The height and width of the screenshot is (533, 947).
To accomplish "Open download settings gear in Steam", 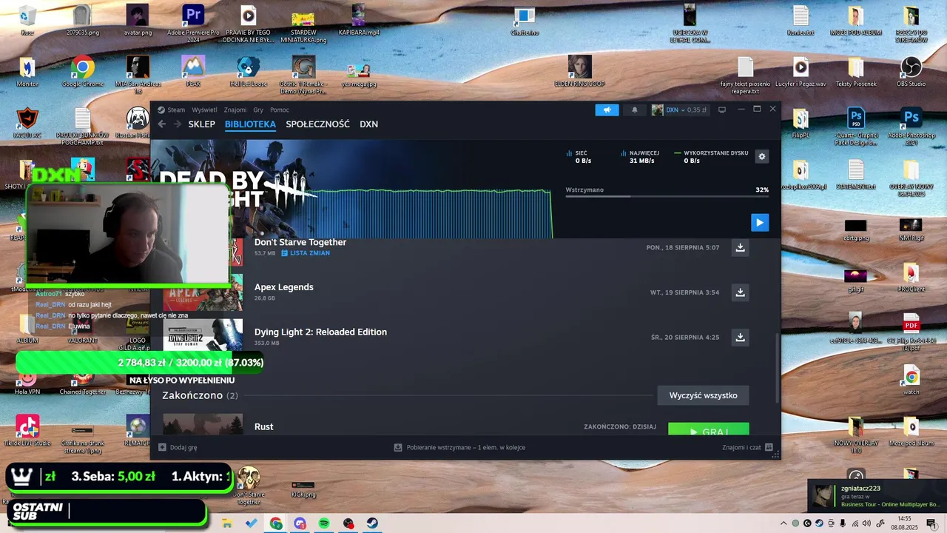I will click(762, 156).
